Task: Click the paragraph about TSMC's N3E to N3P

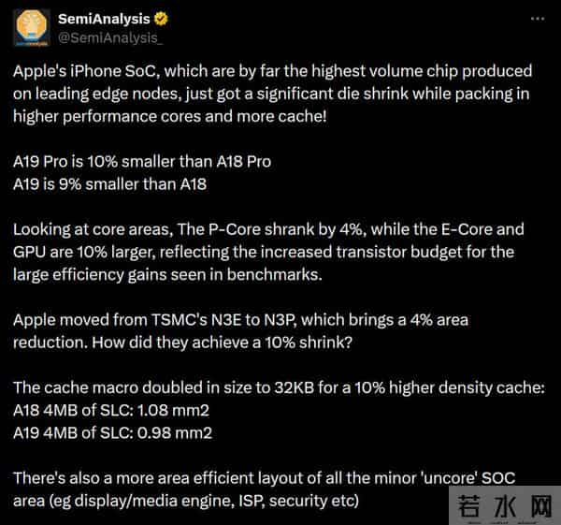Action: click(x=241, y=330)
